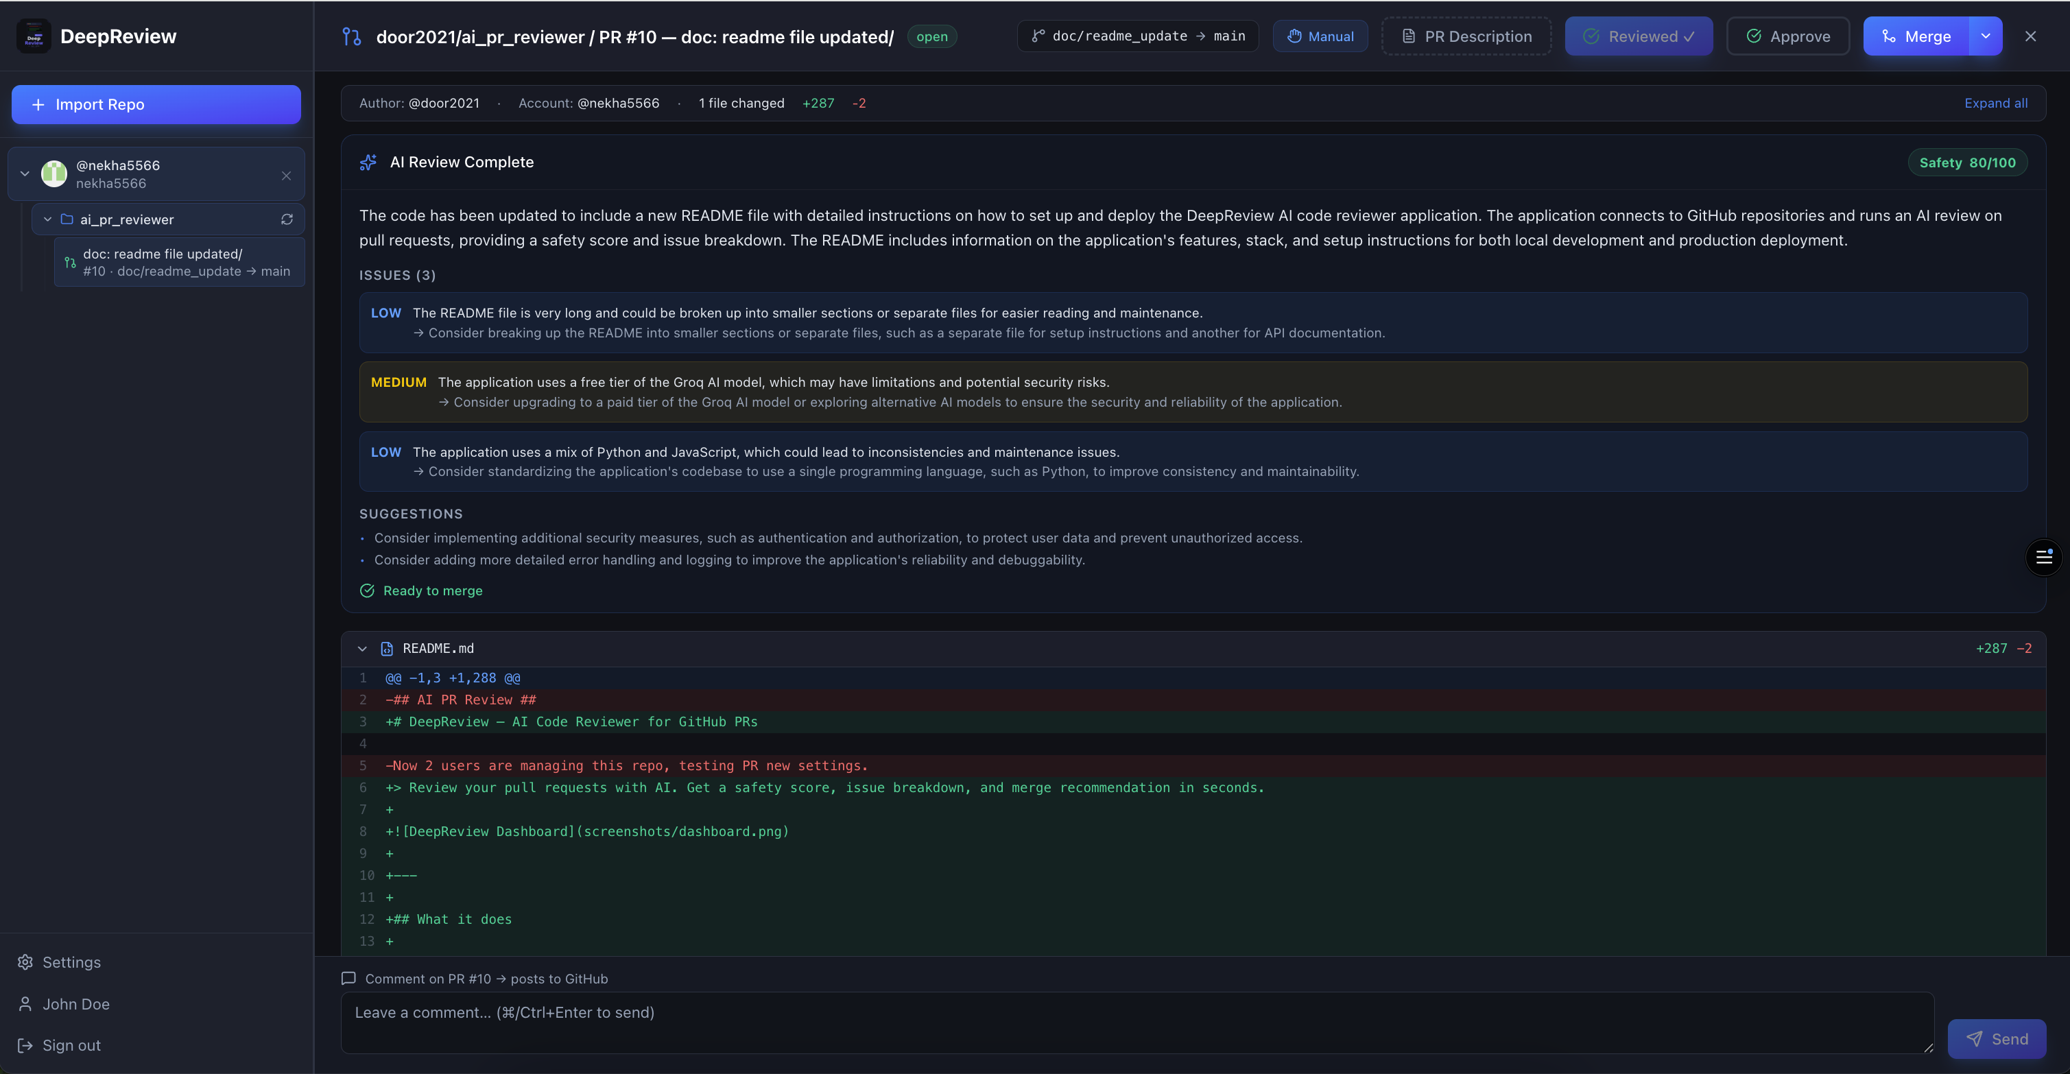Screen dimensions: 2070x1074
Task: Click the README.md file icon
Action: click(387, 648)
